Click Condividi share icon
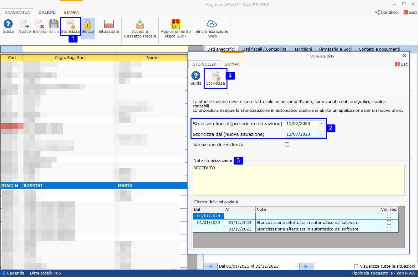 pos(387,12)
